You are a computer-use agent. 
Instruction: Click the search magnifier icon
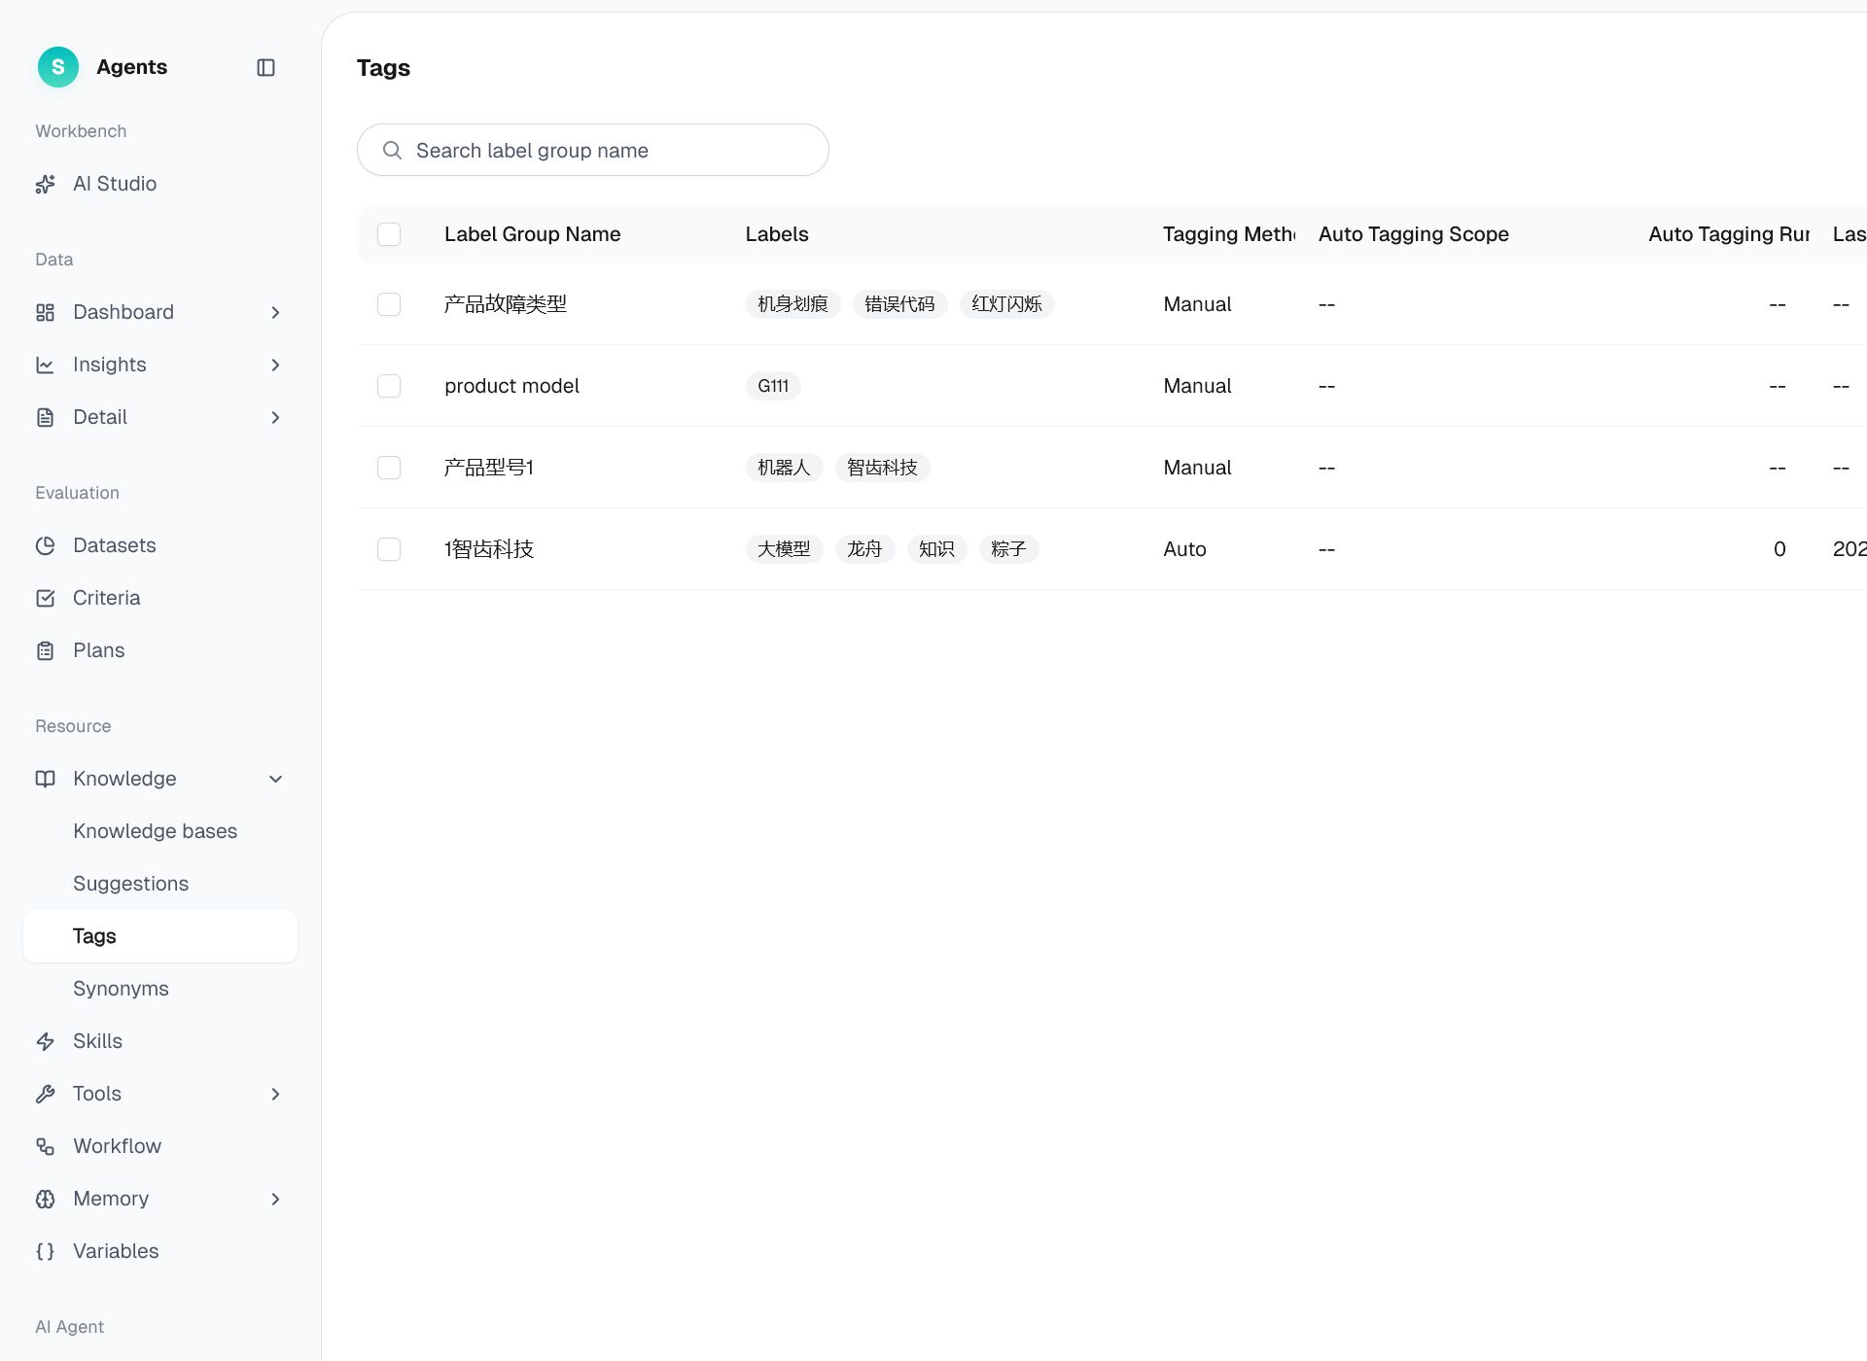(x=392, y=150)
